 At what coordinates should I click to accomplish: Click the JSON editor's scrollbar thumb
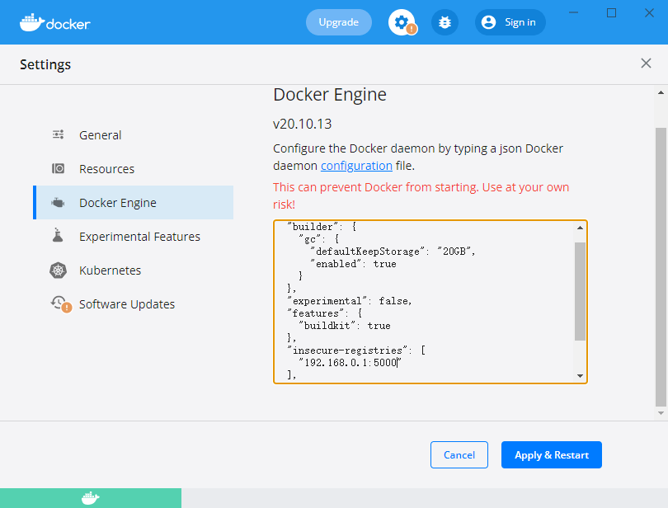[x=580, y=291]
